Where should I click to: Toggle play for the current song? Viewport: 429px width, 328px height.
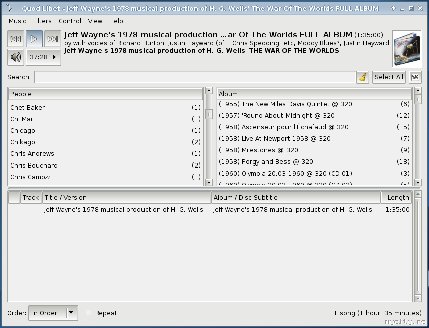34,39
